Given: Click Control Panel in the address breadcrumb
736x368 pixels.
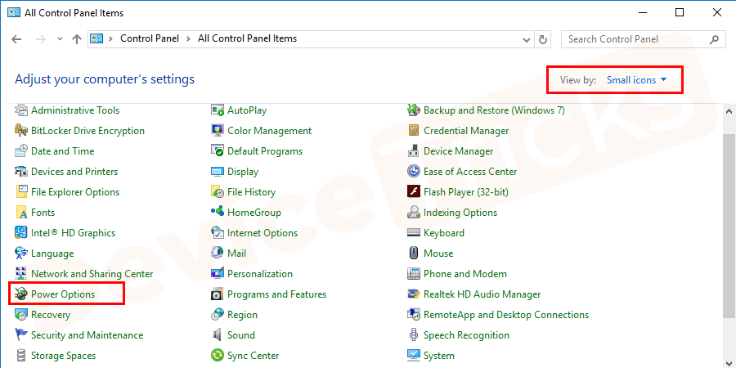Looking at the screenshot, I should (150, 38).
